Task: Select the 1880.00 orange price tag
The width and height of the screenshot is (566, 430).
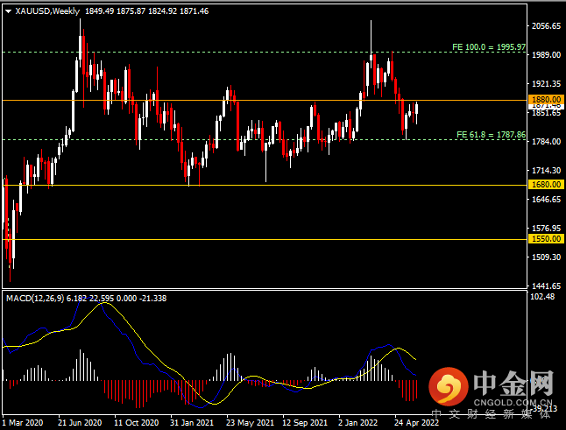Action: click(546, 99)
